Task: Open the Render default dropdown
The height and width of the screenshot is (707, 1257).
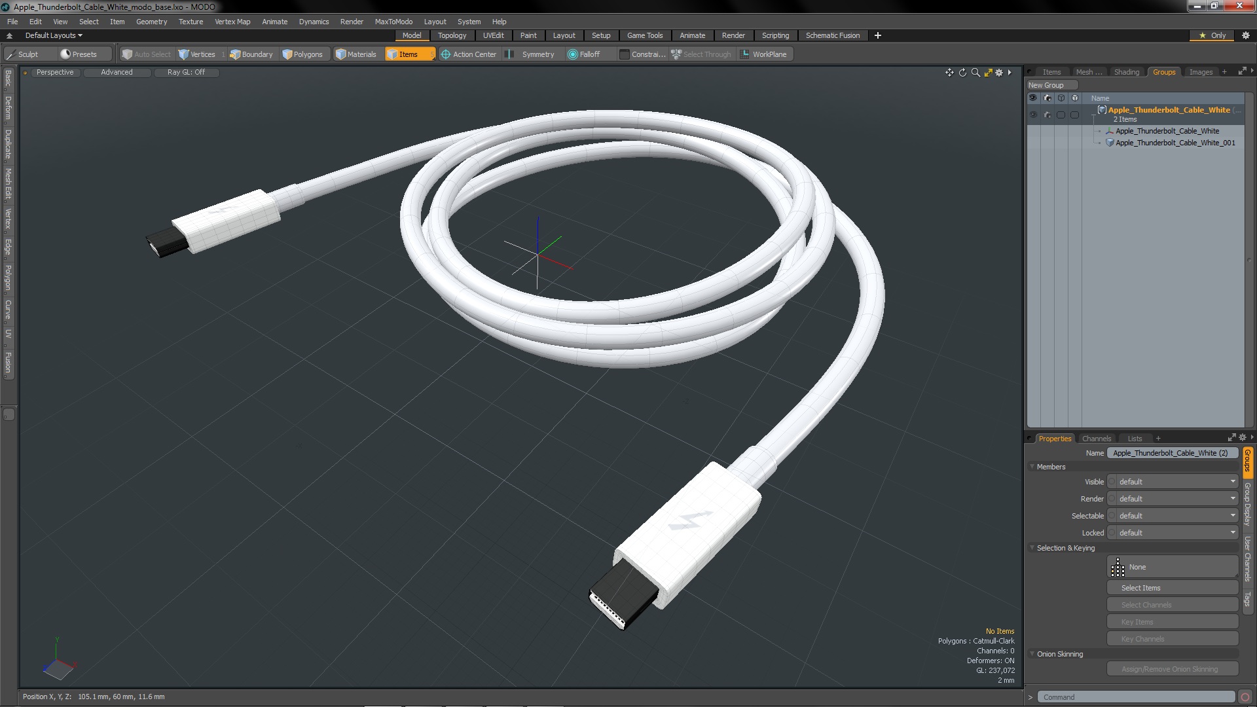Action: (1173, 499)
